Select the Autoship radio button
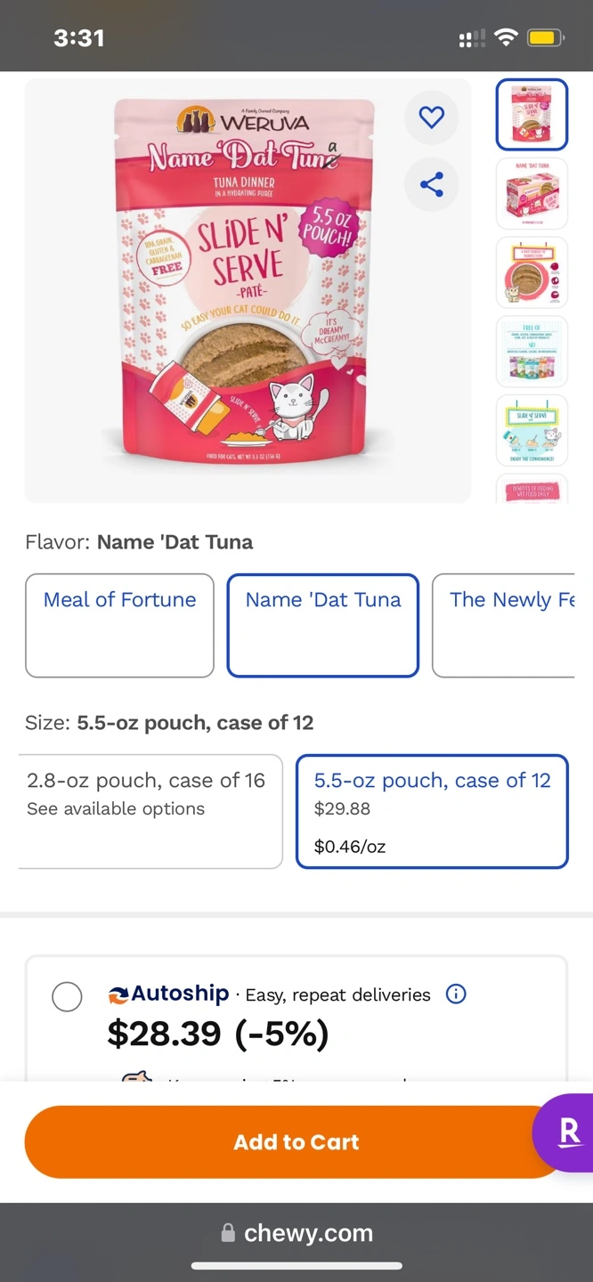The height and width of the screenshot is (1282, 593). 67,997
